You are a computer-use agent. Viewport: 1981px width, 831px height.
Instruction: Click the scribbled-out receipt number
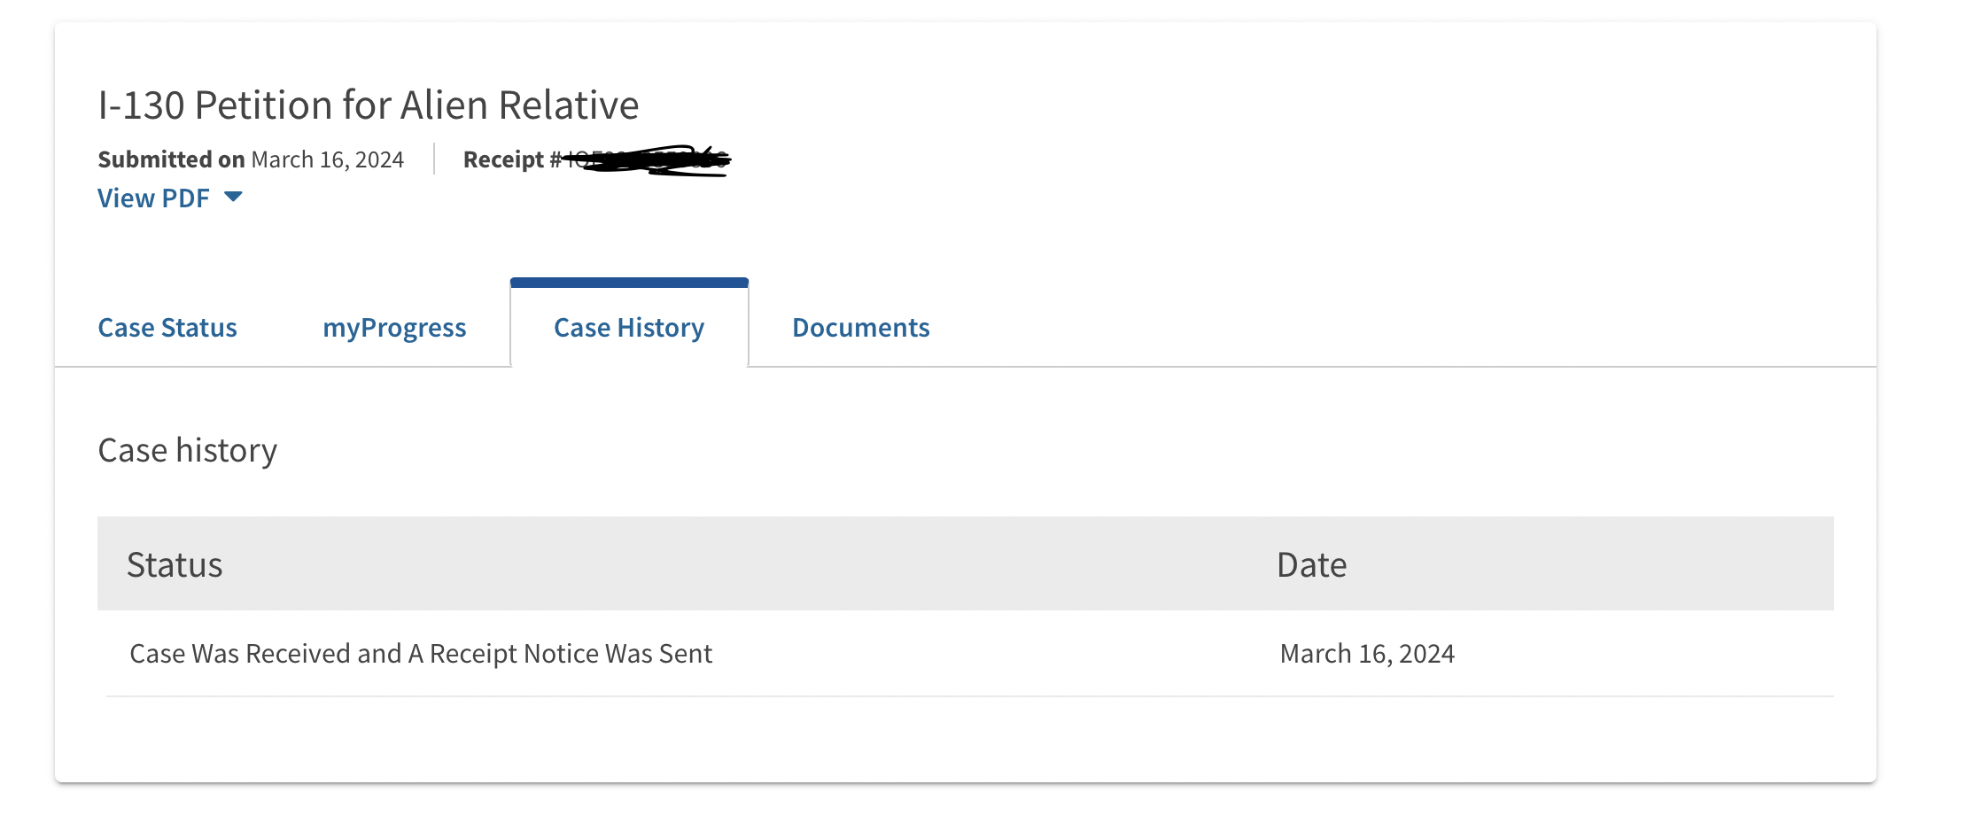pyautogui.click(x=647, y=160)
